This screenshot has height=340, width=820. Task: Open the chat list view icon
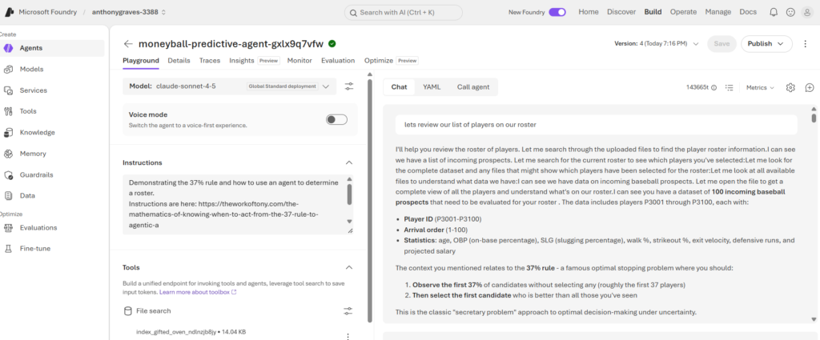730,88
